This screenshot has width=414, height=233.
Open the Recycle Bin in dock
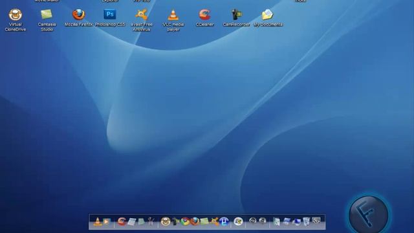click(x=306, y=221)
